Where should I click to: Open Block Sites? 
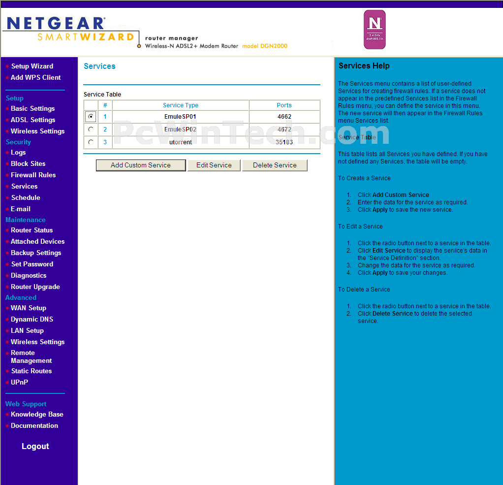(28, 163)
